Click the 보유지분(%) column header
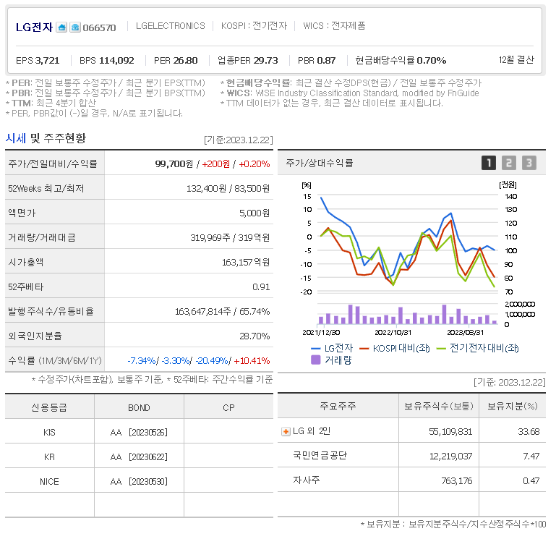Image resolution: width=556 pixels, height=539 pixels. point(513,407)
